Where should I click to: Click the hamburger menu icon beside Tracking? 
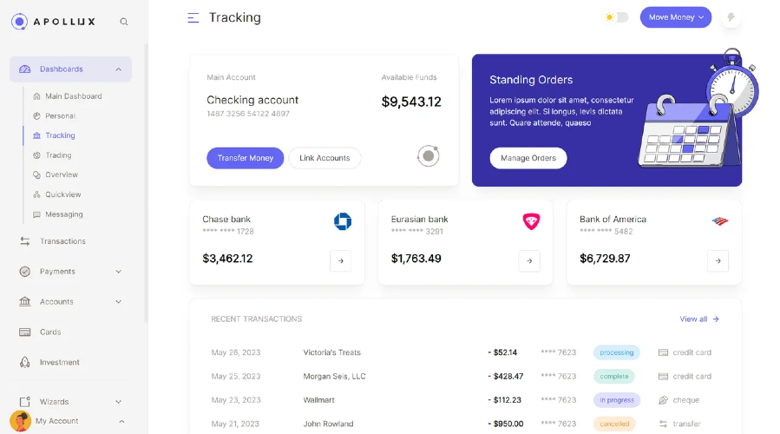click(x=193, y=18)
